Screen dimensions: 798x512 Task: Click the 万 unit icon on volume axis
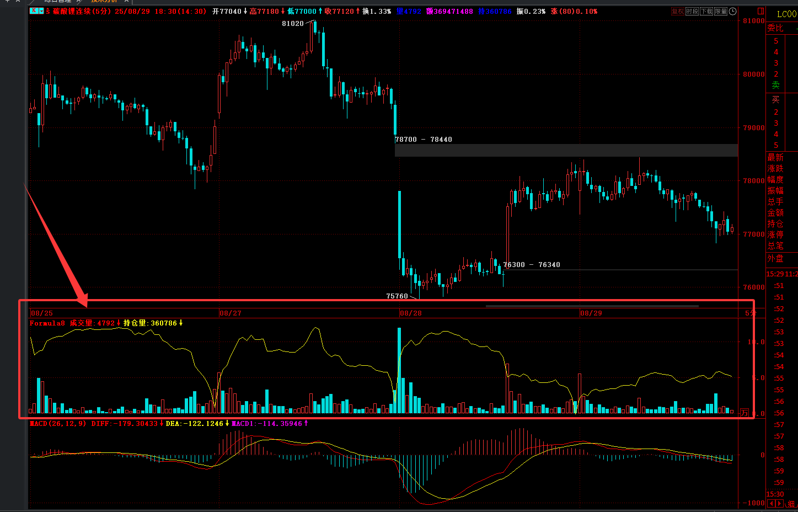point(745,413)
